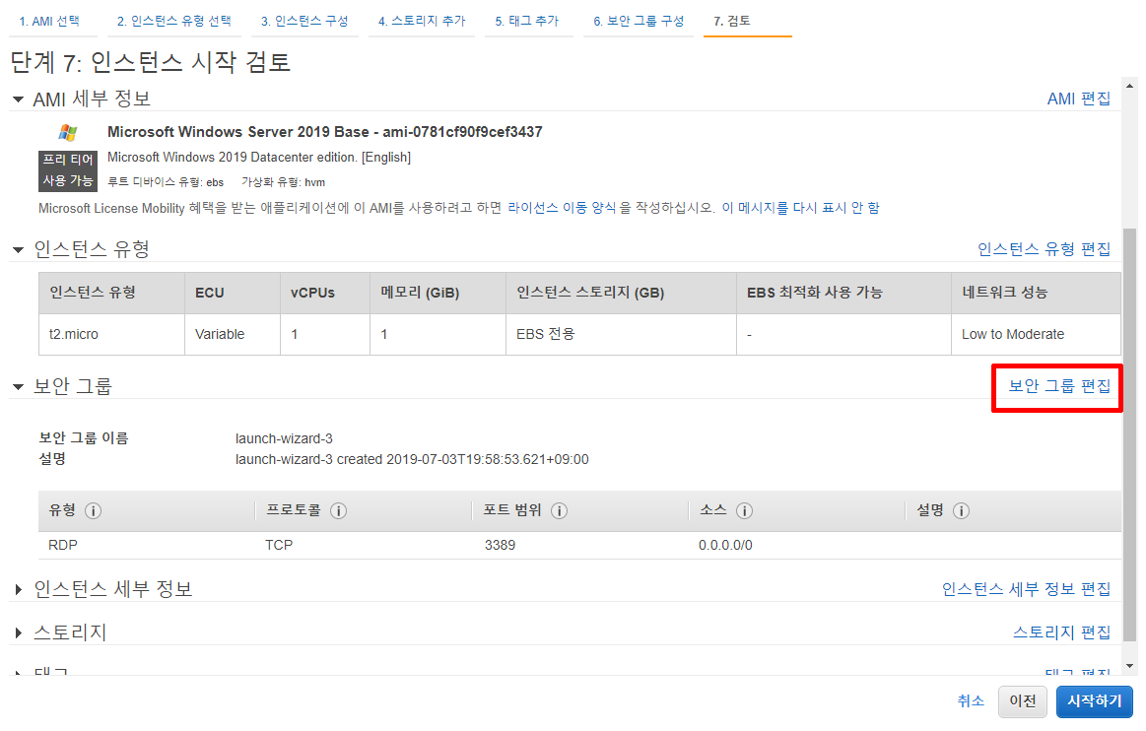Expand the 인스턴스 세부 정보 section
Image resolution: width=1146 pixels, height=731 pixels.
click(x=19, y=589)
